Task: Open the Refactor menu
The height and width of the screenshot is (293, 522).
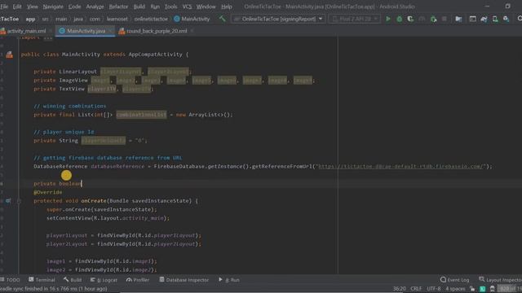Action: click(x=118, y=7)
